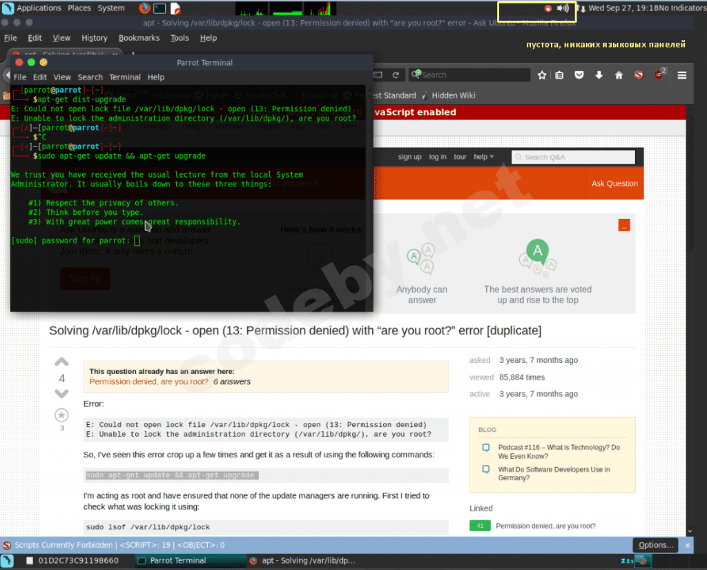Open Edit menu in Parrot Terminal
Screen dimensions: 707x570
[39, 77]
